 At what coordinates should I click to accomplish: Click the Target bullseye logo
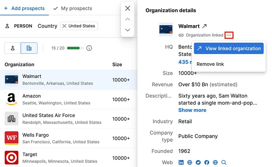pos(11,158)
